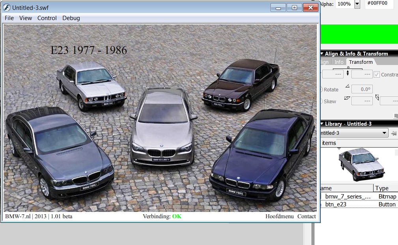Click the Alpha 100% value field

click(x=344, y=4)
